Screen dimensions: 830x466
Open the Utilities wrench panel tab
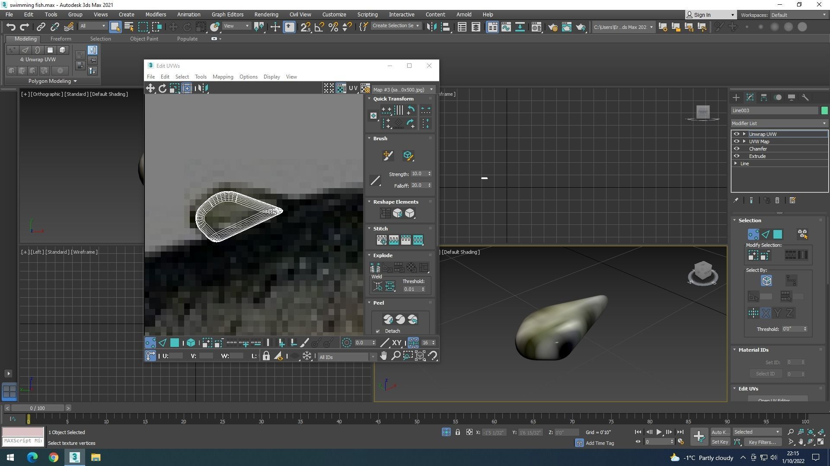[805, 98]
